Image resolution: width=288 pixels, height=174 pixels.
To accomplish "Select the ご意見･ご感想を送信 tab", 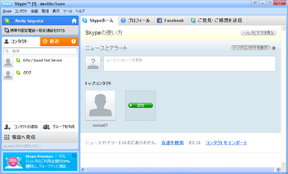I will (218, 20).
